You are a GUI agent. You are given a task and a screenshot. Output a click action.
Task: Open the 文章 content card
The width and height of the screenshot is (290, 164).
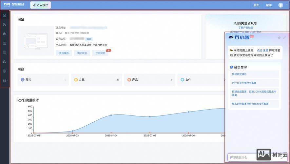[x=96, y=80]
